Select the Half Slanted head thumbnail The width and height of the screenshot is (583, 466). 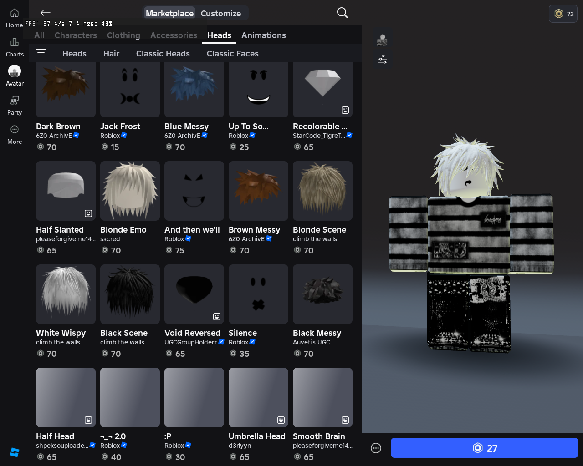[x=66, y=191]
